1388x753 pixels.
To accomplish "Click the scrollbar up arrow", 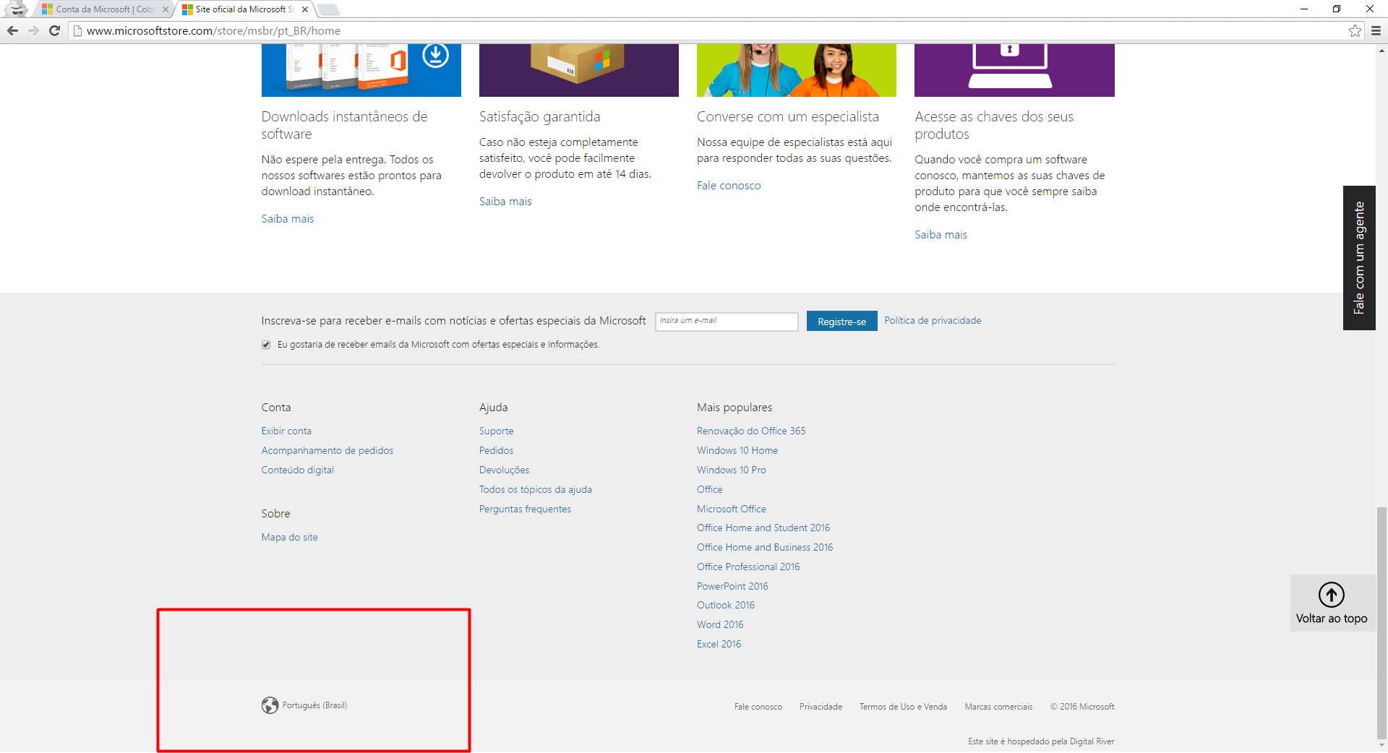I will tap(1381, 51).
